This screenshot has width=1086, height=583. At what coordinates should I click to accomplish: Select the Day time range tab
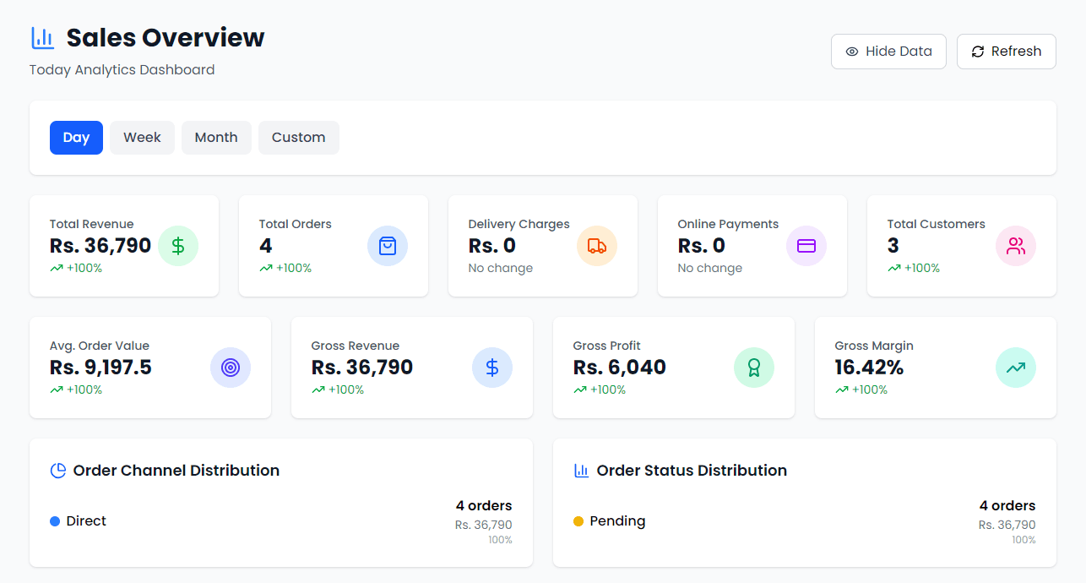[76, 138]
